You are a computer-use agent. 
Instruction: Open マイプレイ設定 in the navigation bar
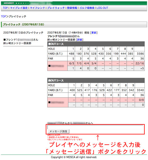point(19,8)
